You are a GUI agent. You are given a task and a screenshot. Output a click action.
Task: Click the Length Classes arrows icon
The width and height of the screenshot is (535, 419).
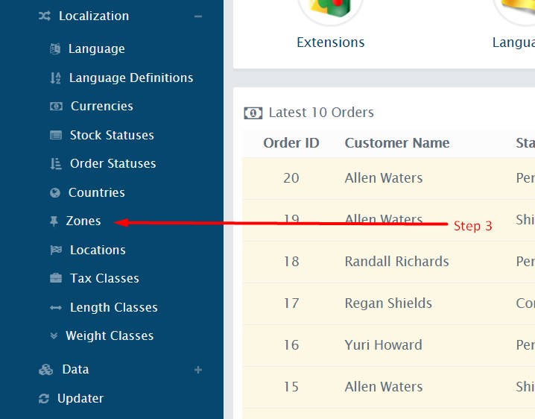click(56, 308)
